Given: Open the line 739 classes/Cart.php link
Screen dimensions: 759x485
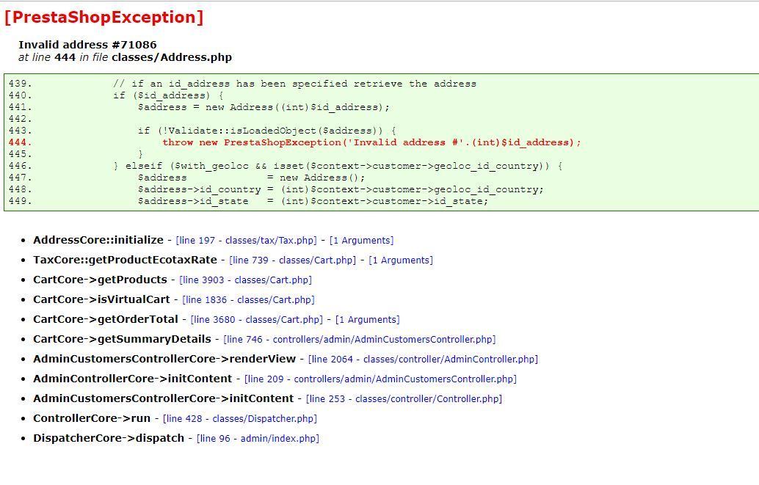Looking at the screenshot, I should (x=292, y=260).
